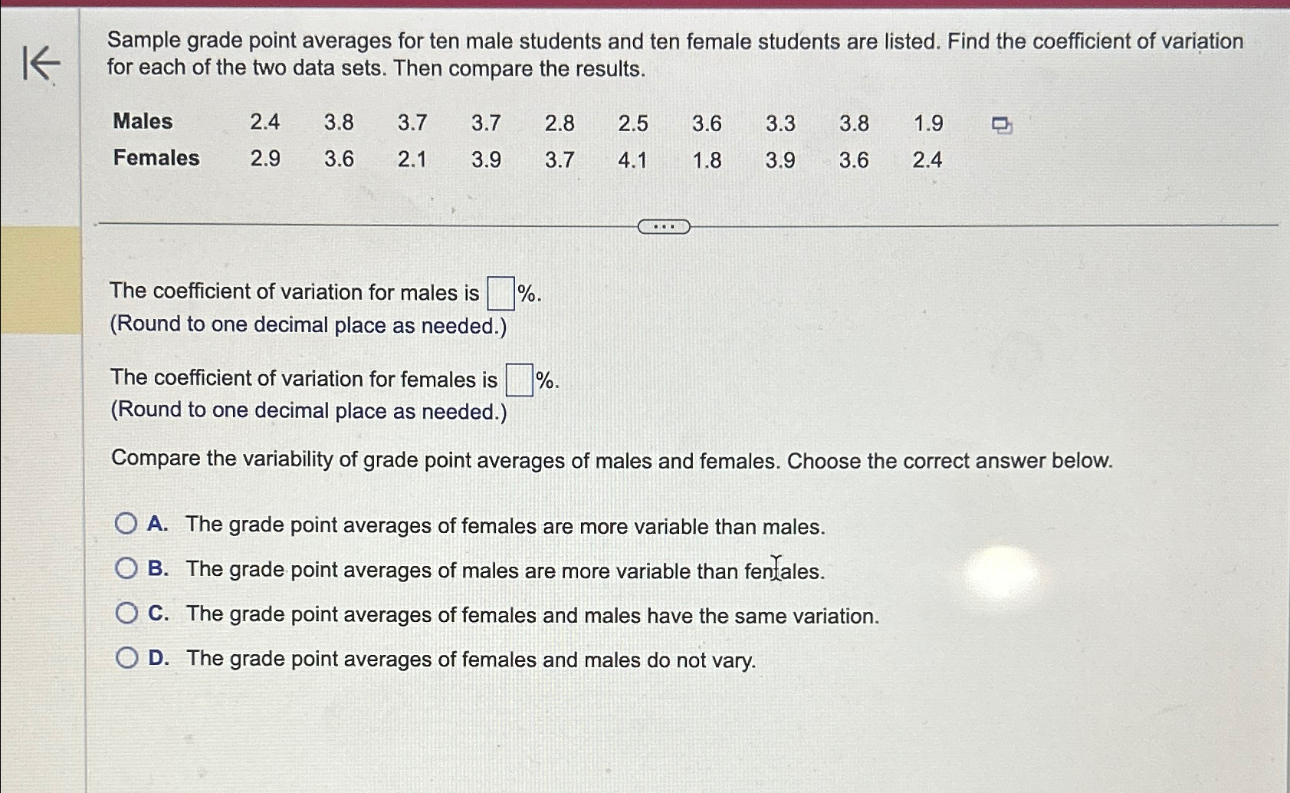This screenshot has height=793, width=1290.
Task: Click the Females row label in the data table
Action: (x=156, y=159)
